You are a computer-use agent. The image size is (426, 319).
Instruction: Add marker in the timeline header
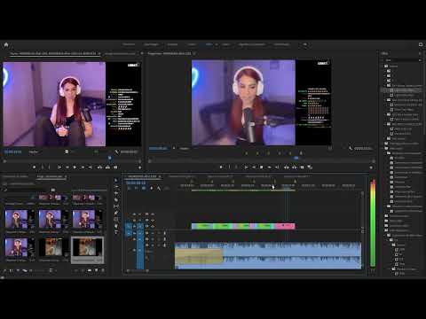point(152,188)
